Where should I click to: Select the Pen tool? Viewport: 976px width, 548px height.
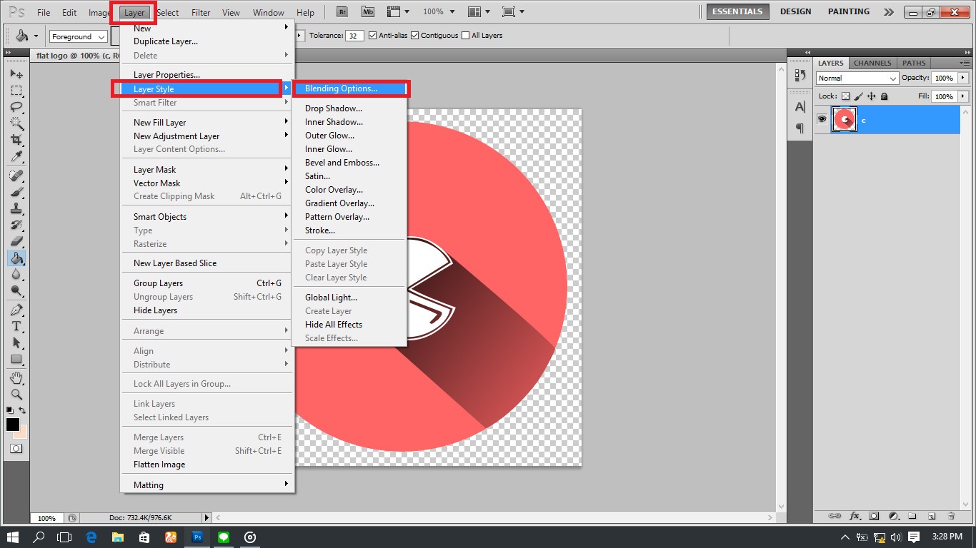[x=16, y=310]
